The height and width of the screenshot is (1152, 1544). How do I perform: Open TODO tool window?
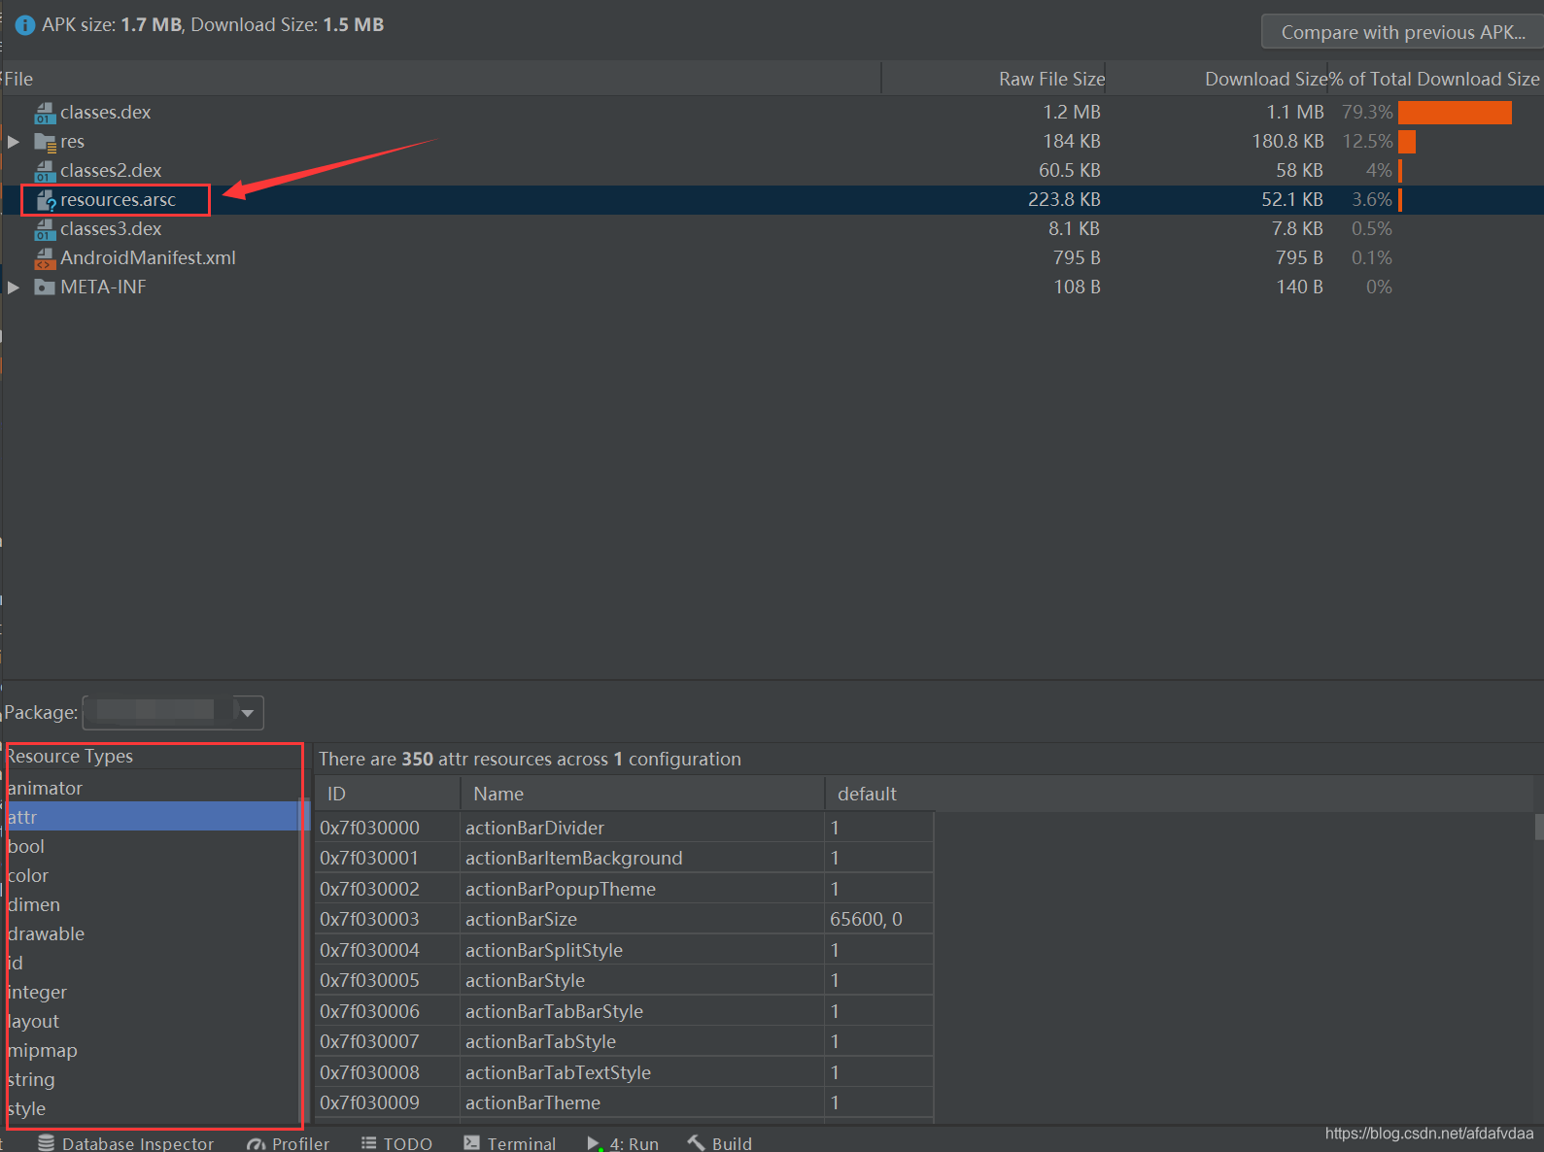tap(396, 1143)
